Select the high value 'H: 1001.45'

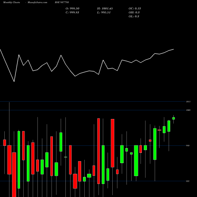pos(105,9)
